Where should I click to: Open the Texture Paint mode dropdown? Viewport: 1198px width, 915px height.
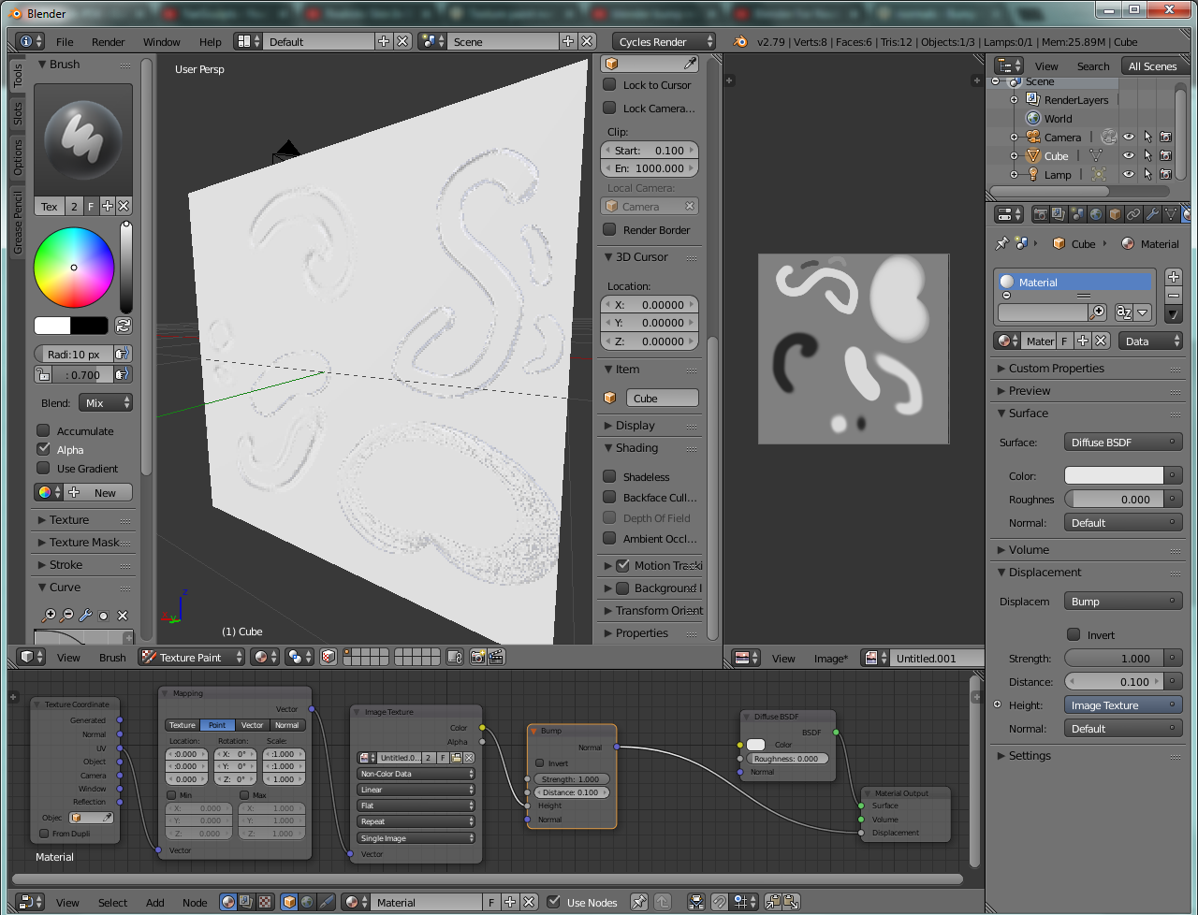pyautogui.click(x=192, y=658)
